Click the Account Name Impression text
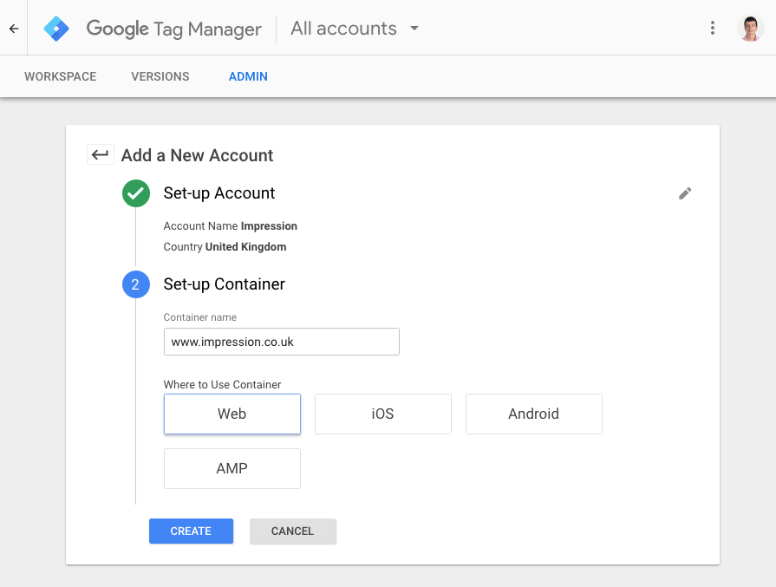Screen dimensions: 776x587 click(x=230, y=226)
